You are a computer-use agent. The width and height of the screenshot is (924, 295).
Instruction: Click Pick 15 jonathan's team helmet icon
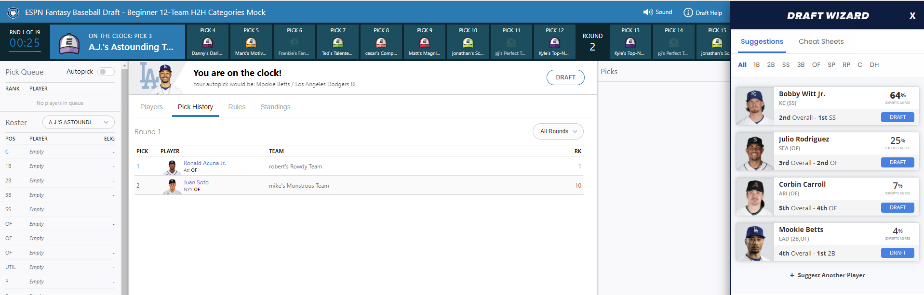[x=717, y=42]
